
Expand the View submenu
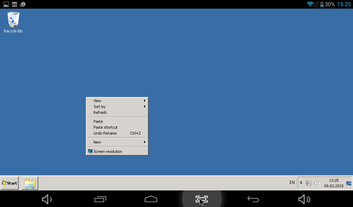[x=117, y=101]
